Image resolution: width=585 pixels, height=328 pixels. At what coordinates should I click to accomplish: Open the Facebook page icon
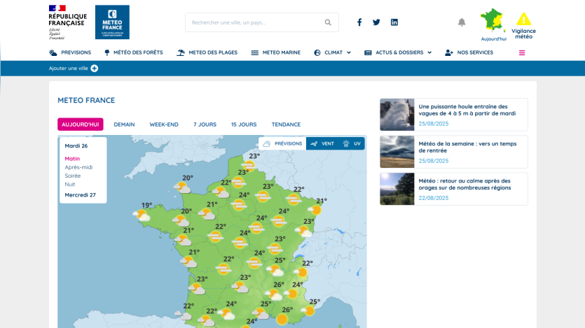[x=359, y=22]
